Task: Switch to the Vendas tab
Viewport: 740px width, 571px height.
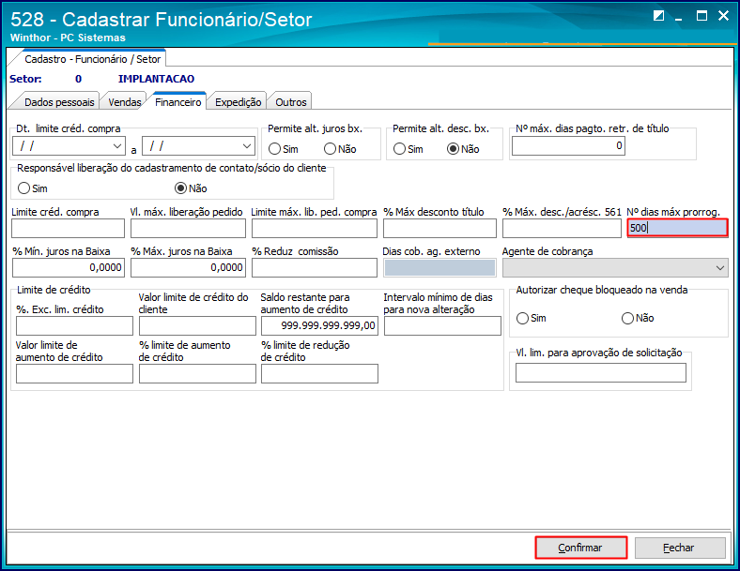Action: coord(125,102)
